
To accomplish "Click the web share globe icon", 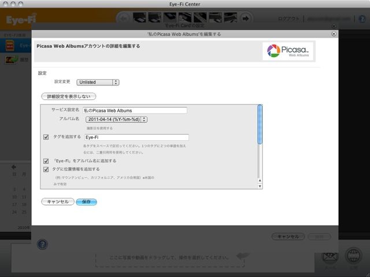I will click(x=353, y=256).
